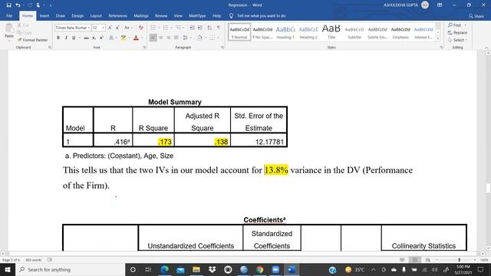Align text left
The image size is (491, 276).
[x=153, y=38]
